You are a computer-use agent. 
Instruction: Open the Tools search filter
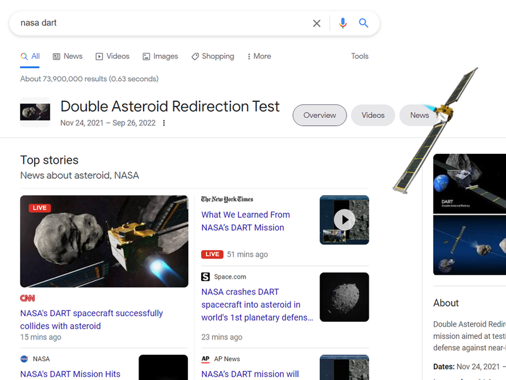coord(360,56)
